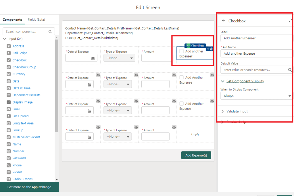
Task: Open 'Get more on the AppExchange' link
Action: 29,187
